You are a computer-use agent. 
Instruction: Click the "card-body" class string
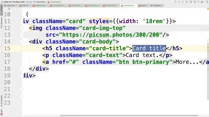tap(97, 42)
